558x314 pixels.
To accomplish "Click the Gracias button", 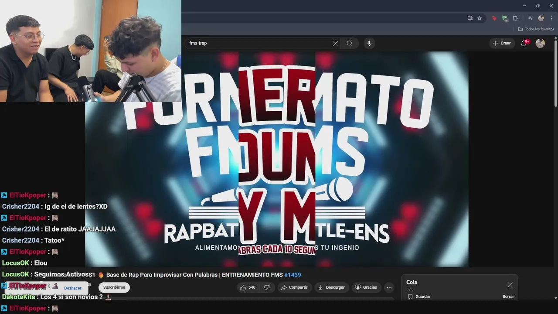I will tap(366, 287).
